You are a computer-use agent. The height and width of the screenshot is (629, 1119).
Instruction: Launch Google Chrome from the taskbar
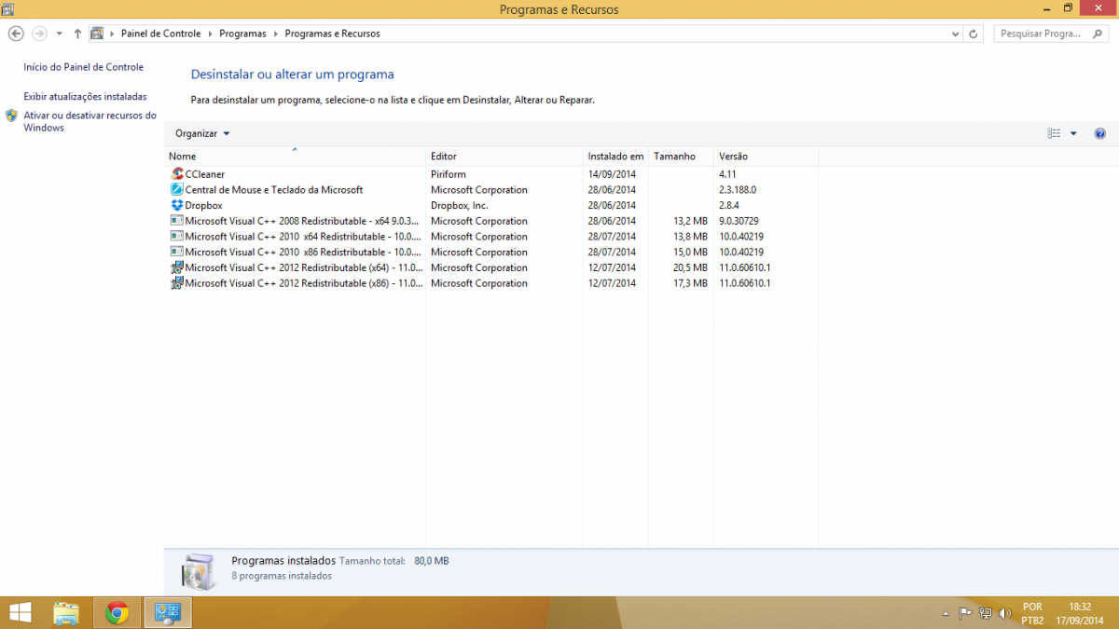[117, 612]
